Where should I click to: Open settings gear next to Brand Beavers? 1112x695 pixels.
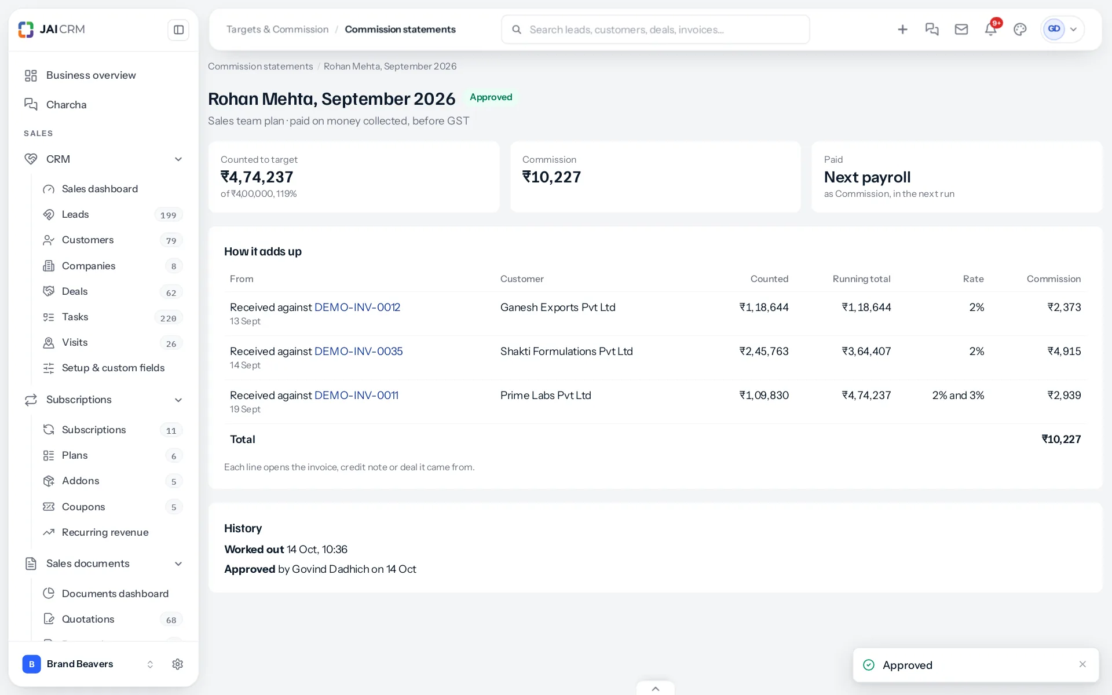(x=178, y=664)
